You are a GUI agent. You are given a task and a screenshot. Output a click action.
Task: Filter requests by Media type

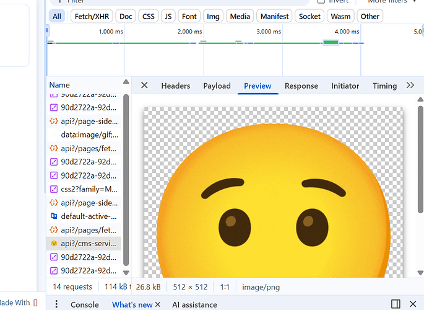point(240,16)
